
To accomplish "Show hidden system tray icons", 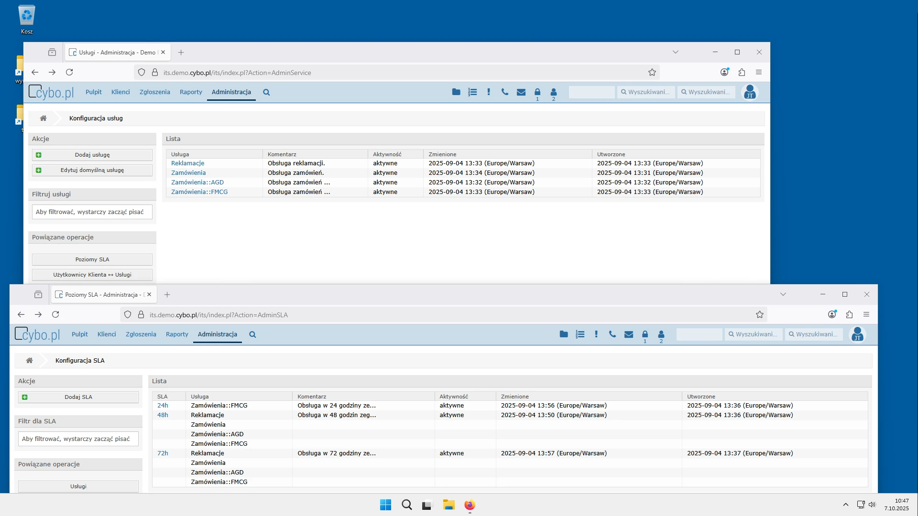I will pyautogui.click(x=845, y=505).
